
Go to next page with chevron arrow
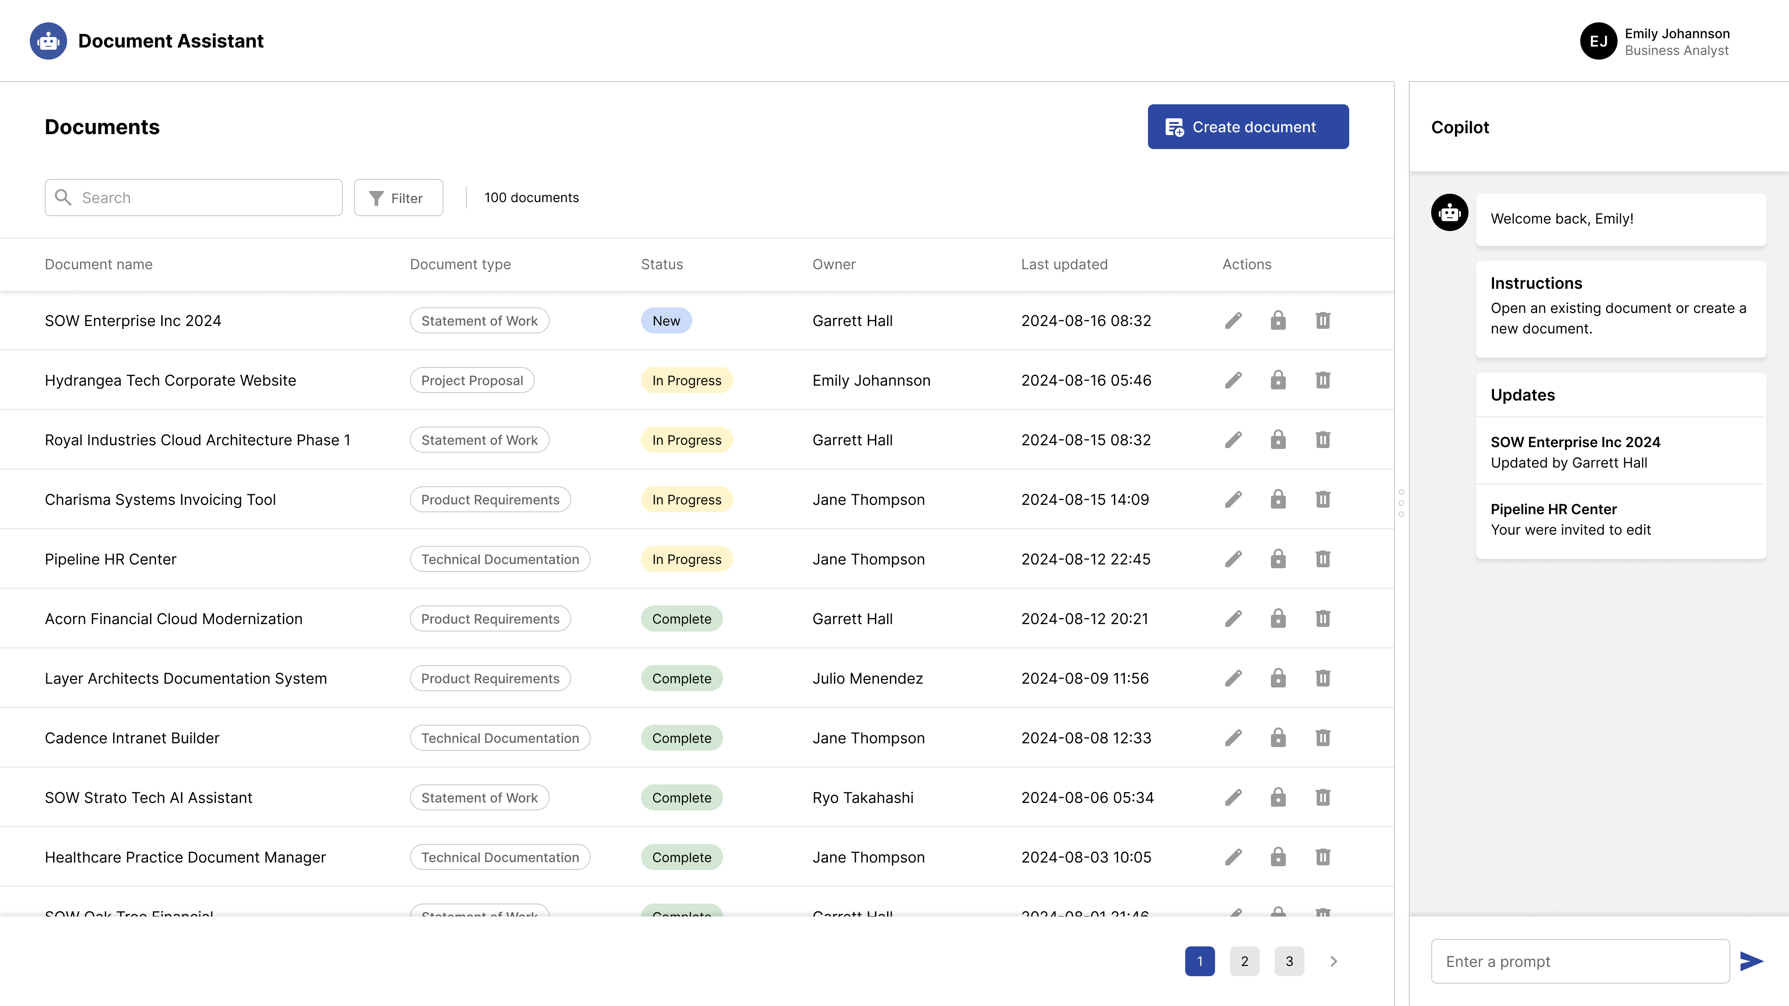[x=1333, y=962]
